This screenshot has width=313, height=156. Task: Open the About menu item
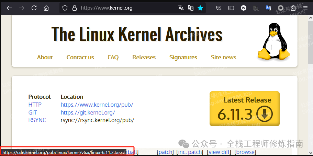45,57
